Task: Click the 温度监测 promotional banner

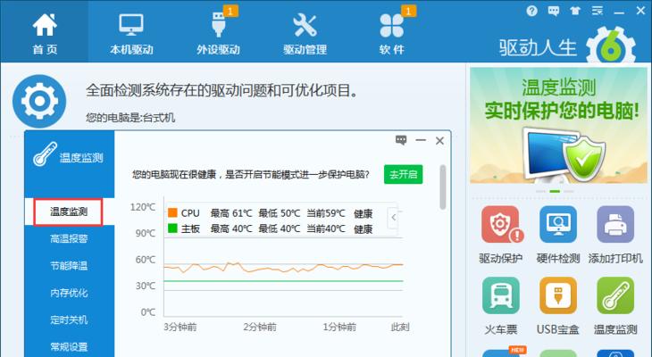Action: coord(558,125)
